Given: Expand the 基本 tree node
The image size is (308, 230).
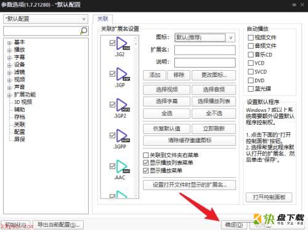Looking at the screenshot, I should pyautogui.click(x=9, y=43).
